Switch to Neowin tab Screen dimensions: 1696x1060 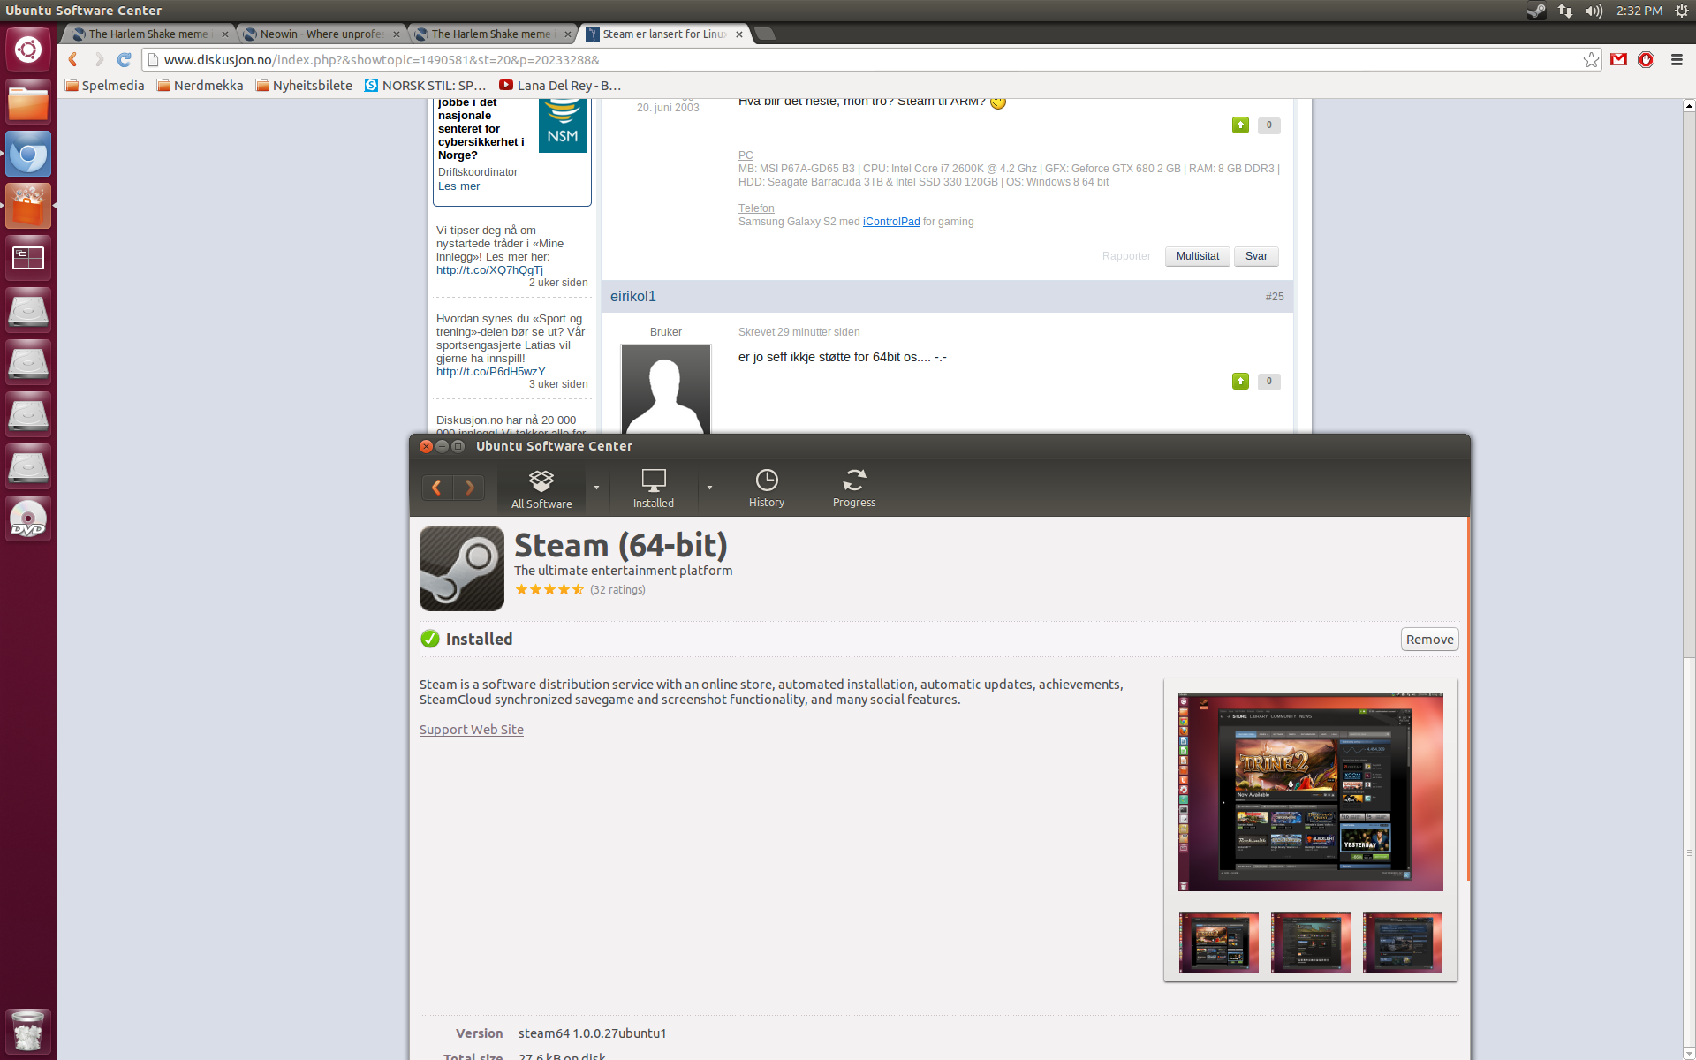[x=322, y=34]
